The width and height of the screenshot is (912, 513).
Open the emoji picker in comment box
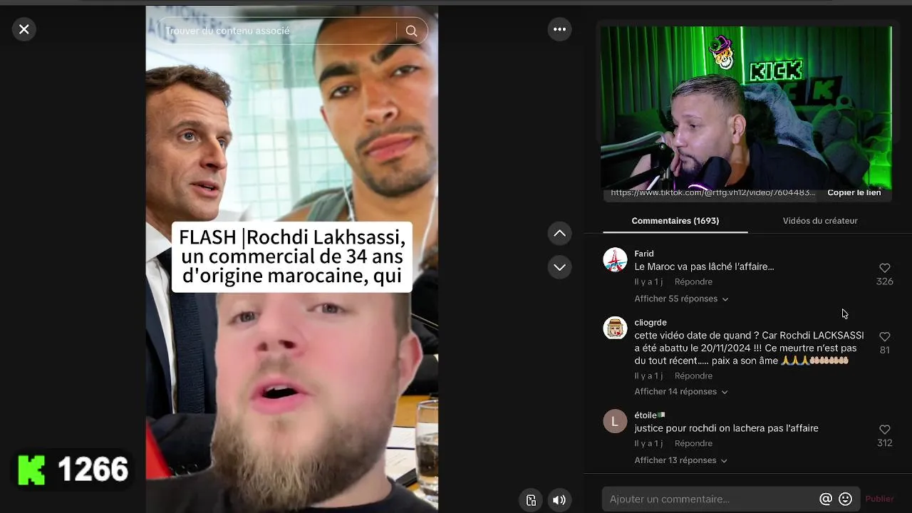(846, 499)
